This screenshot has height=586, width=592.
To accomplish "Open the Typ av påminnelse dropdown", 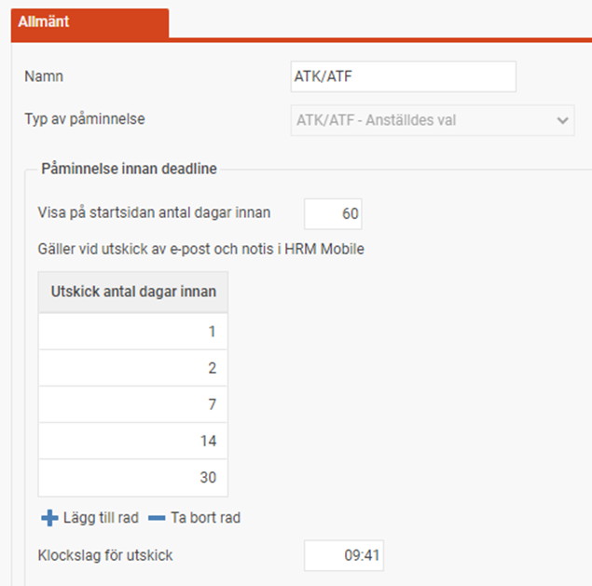I will click(x=432, y=120).
